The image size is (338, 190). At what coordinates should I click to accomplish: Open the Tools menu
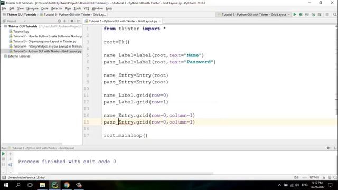point(77,8)
